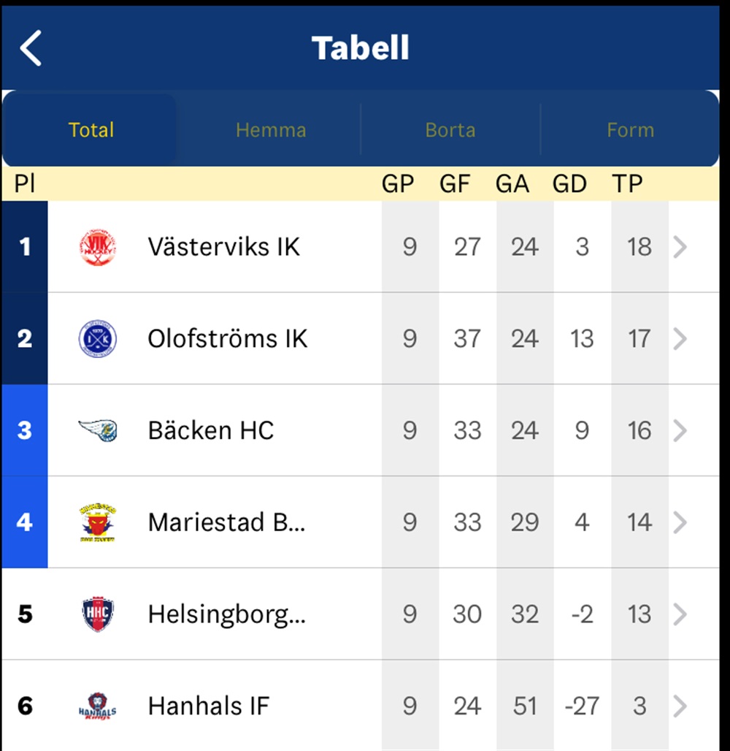
Task: Open Mariestad row details chevron
Action: (x=680, y=522)
